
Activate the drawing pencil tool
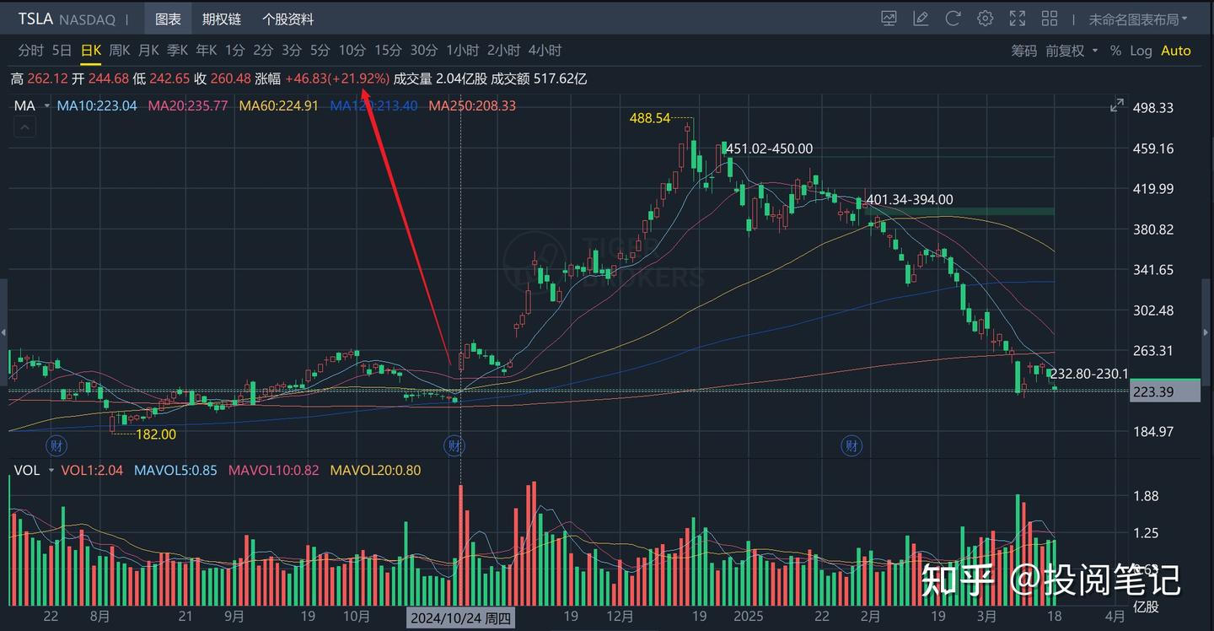921,19
